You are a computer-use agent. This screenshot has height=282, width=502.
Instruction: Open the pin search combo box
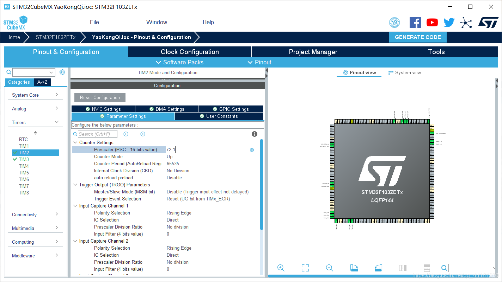473,268
